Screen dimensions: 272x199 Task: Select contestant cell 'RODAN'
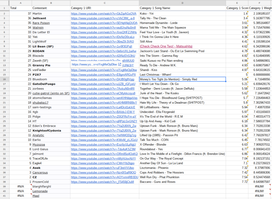tap(51, 51)
